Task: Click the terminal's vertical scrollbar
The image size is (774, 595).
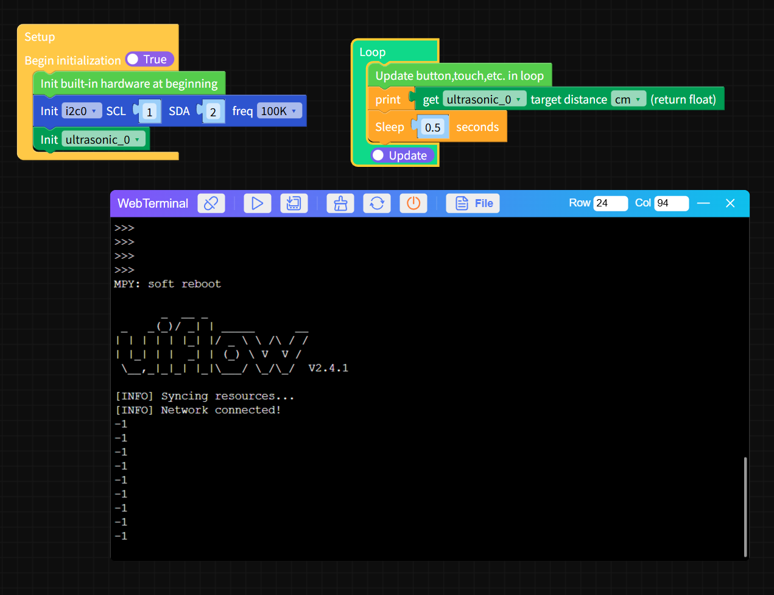Action: (745, 505)
